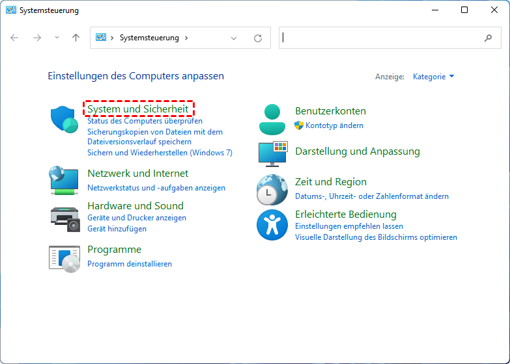Expand the address bar history dropdown
This screenshot has width=510, height=364.
coord(234,38)
